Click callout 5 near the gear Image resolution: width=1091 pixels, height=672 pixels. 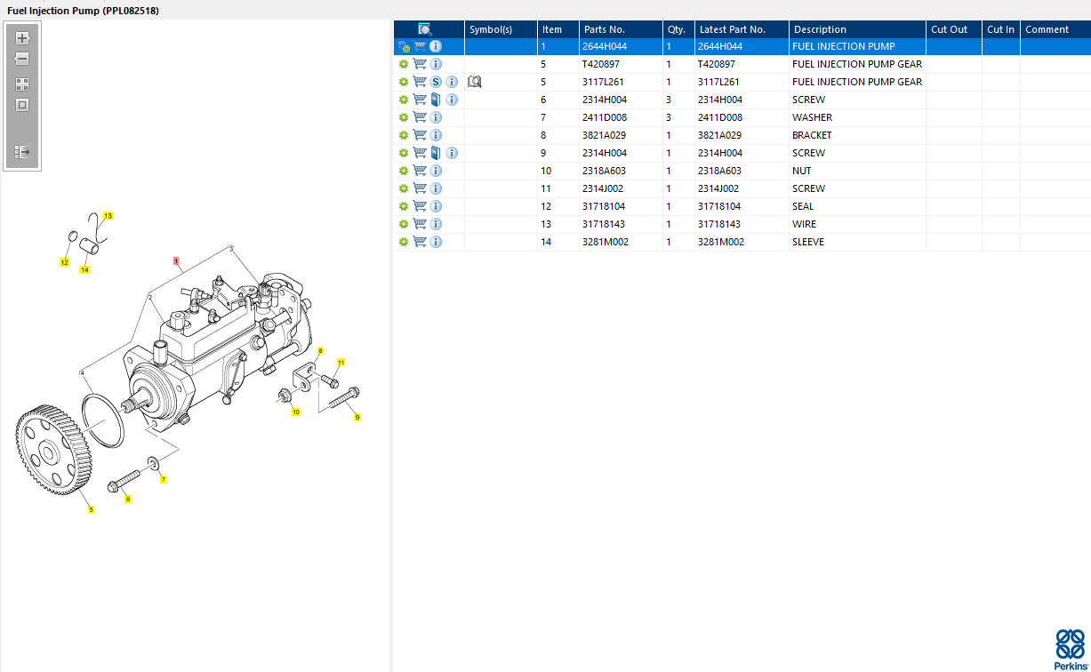pyautogui.click(x=91, y=509)
